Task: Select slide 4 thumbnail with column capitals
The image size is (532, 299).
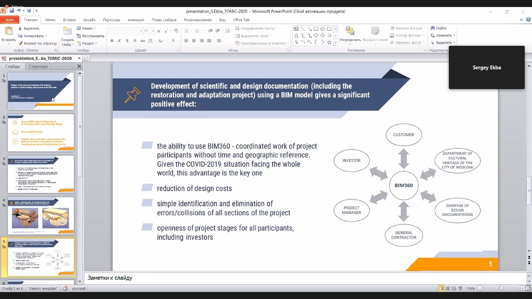Action: pyautogui.click(x=41, y=216)
